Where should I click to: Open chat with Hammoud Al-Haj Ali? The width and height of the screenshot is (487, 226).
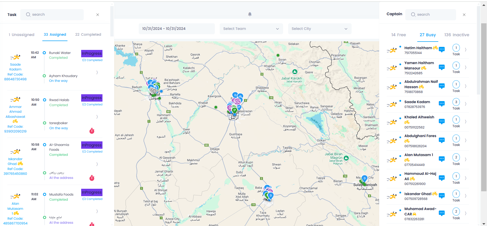(x=442, y=178)
